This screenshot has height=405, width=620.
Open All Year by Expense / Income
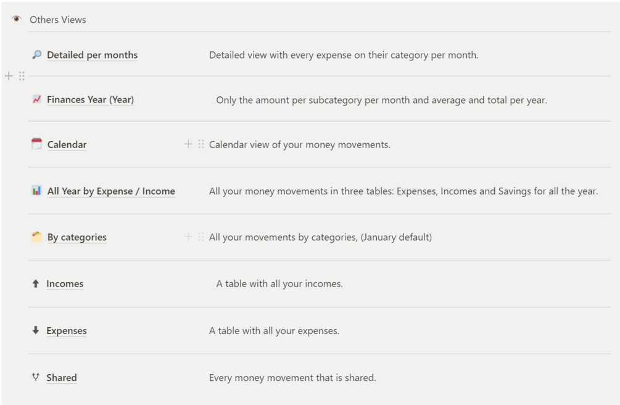click(x=111, y=191)
